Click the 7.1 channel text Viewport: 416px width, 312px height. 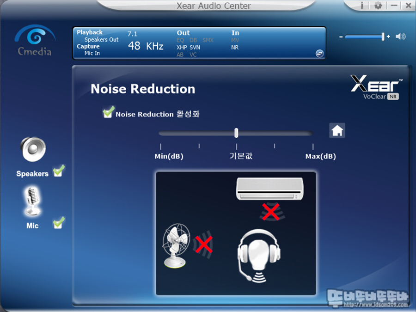coord(132,34)
